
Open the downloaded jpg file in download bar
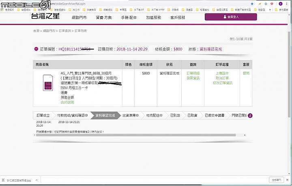17,180
